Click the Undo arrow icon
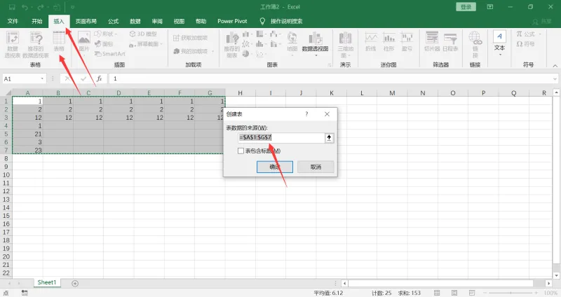This screenshot has height=297, width=561. (x=25, y=7)
